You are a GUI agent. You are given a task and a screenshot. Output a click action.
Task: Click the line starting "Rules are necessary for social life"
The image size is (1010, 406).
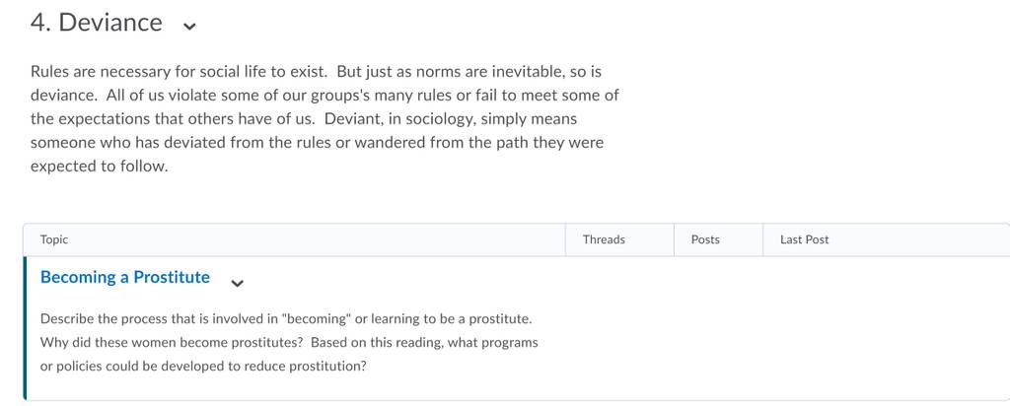coord(317,71)
